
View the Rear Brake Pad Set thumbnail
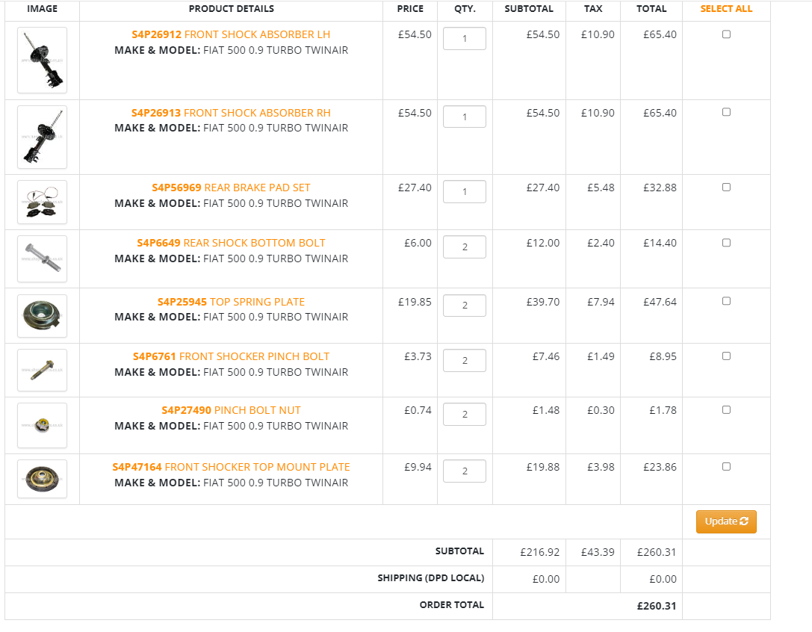[x=42, y=202]
